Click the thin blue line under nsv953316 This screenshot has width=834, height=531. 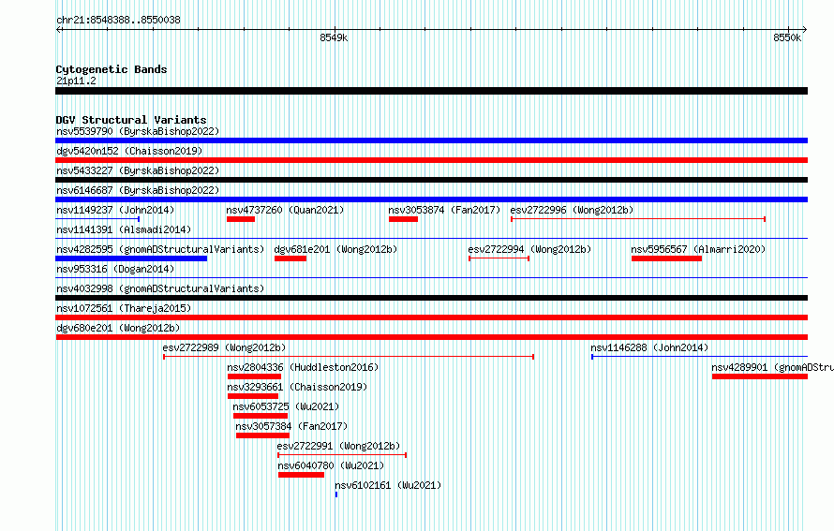(431, 278)
